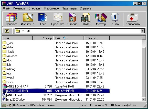This screenshot has width=148, height=109.
Task: Click the scrollbar up arrow
Action: tap(144, 38)
